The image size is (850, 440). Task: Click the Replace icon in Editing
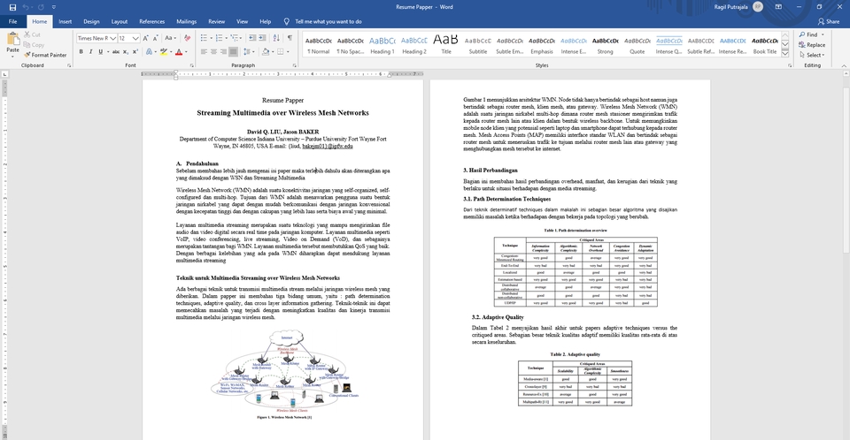click(x=802, y=45)
